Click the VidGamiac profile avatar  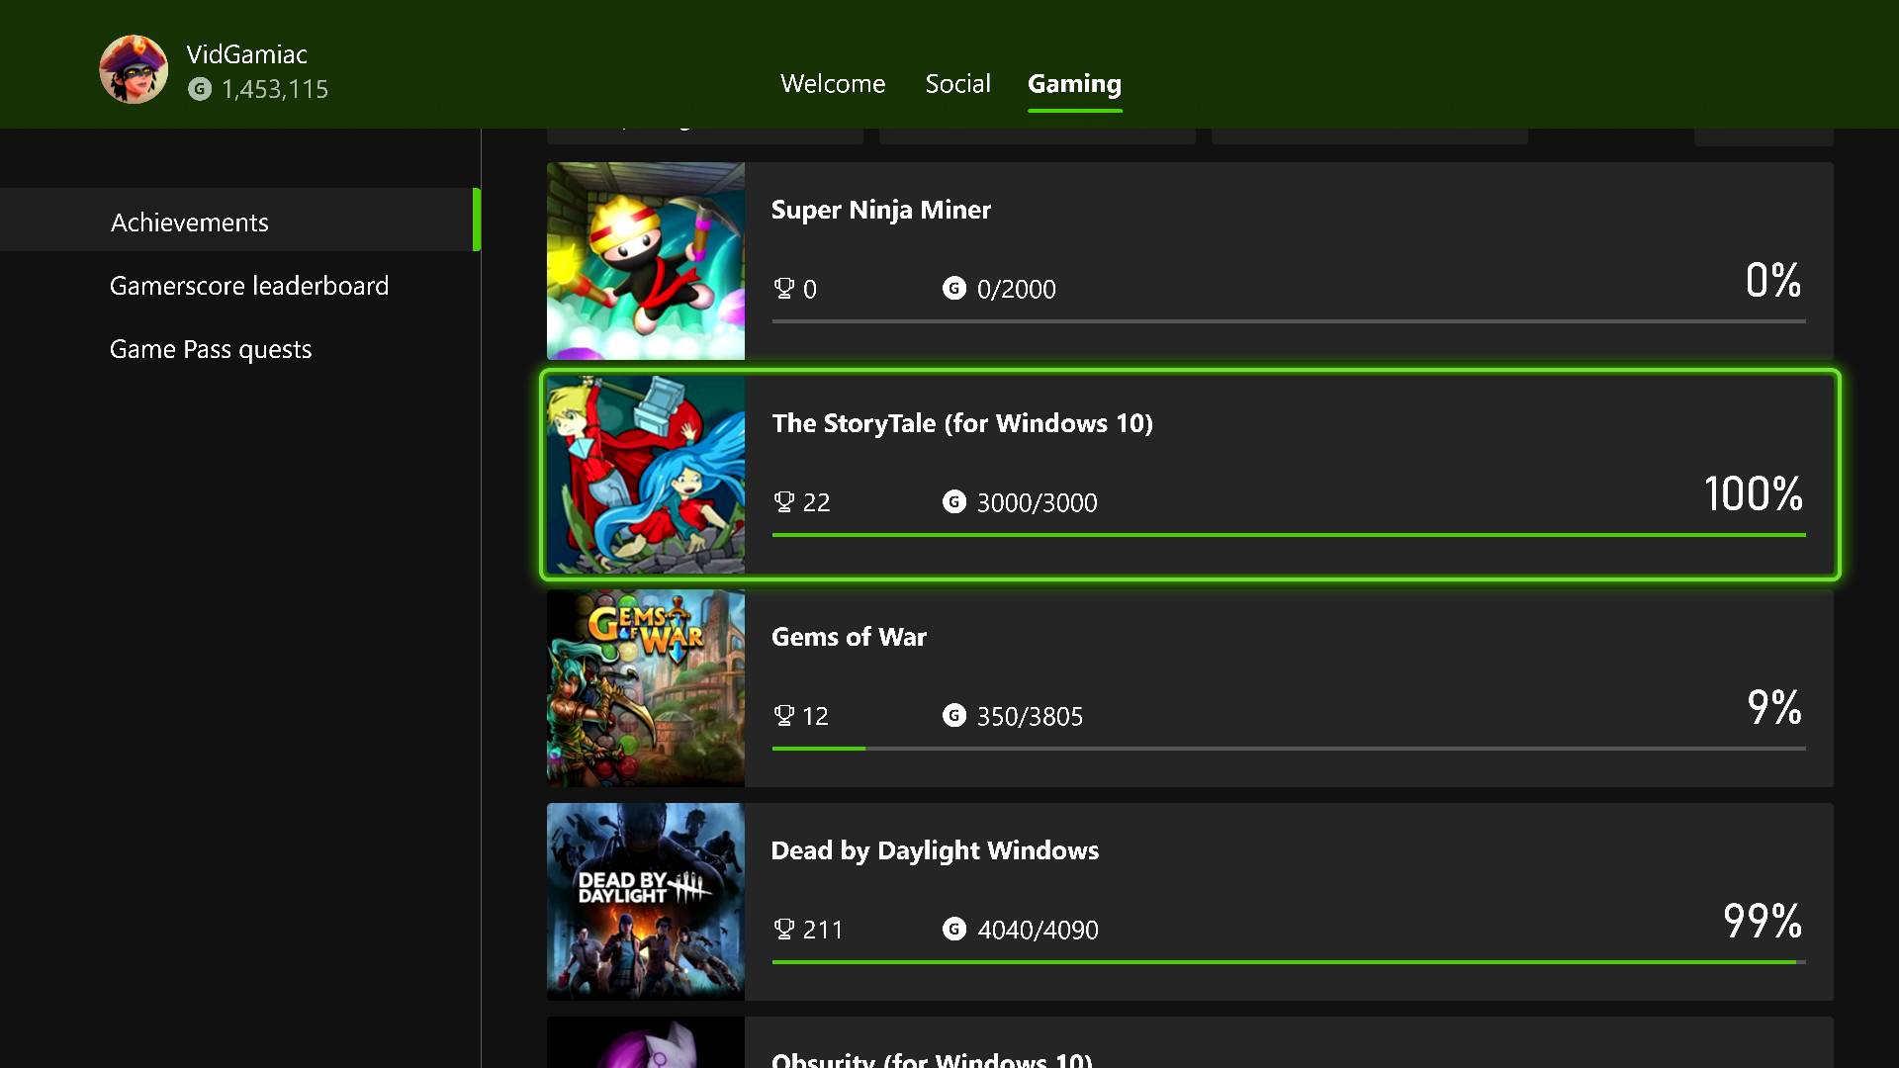pos(134,69)
